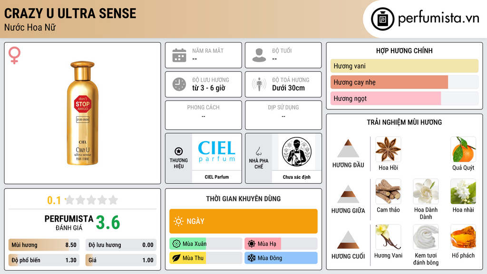
Task: Click the clock icon for Độ Lưu Hương
Action: (179, 84)
